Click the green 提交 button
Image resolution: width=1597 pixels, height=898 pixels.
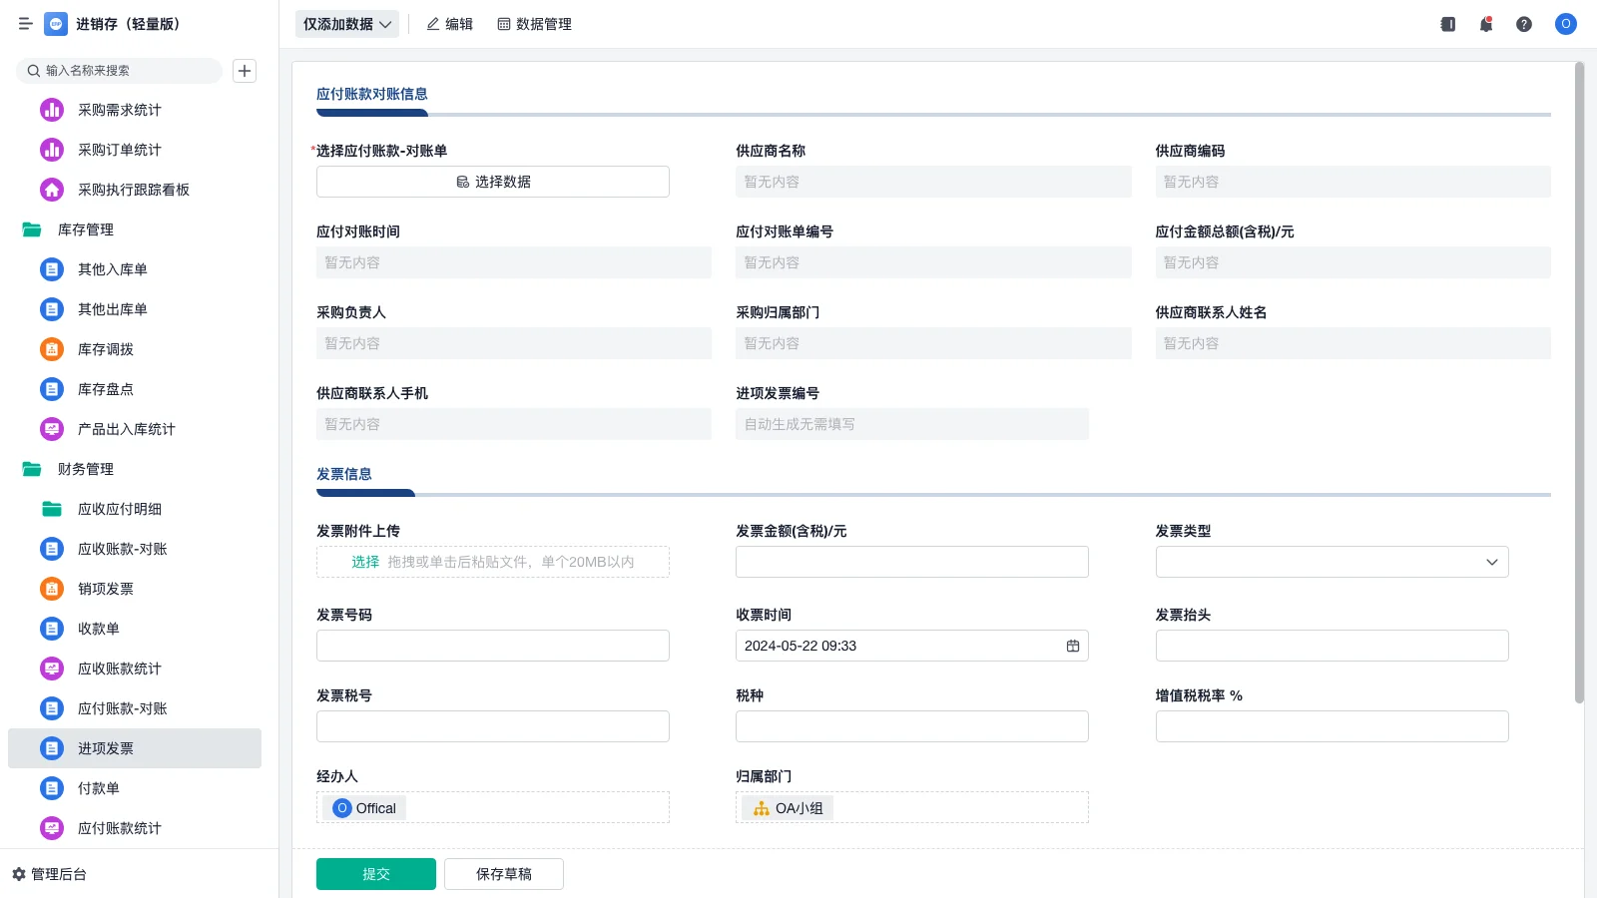[x=376, y=874]
